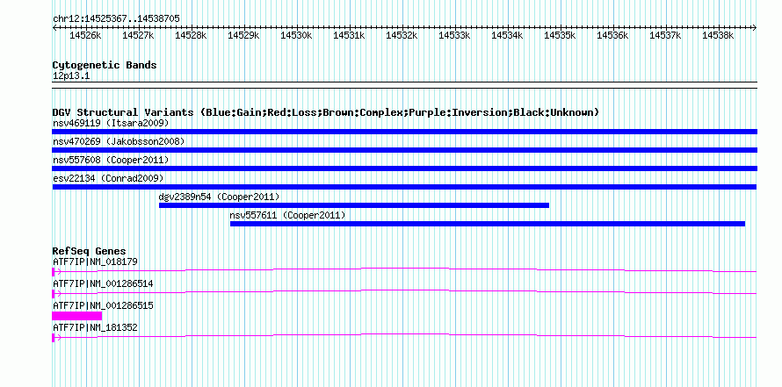Click the ATF7IP NM_181352 intron line
Viewport: 782px width, 387px height.
404,335
